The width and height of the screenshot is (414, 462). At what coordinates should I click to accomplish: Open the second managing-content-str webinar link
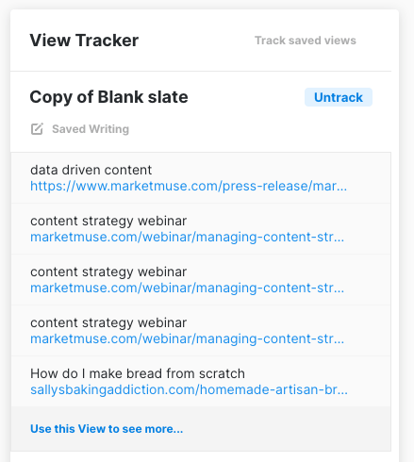point(188,288)
